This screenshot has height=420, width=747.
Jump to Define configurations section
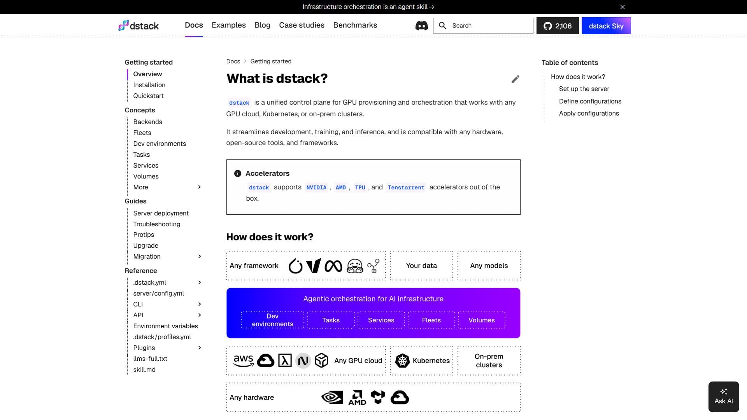[590, 101]
